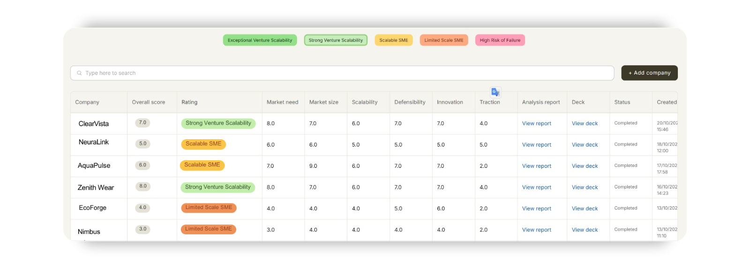Viewport: 750px width, 262px height.
Task: Sort by the Market need column
Action: pyautogui.click(x=282, y=102)
